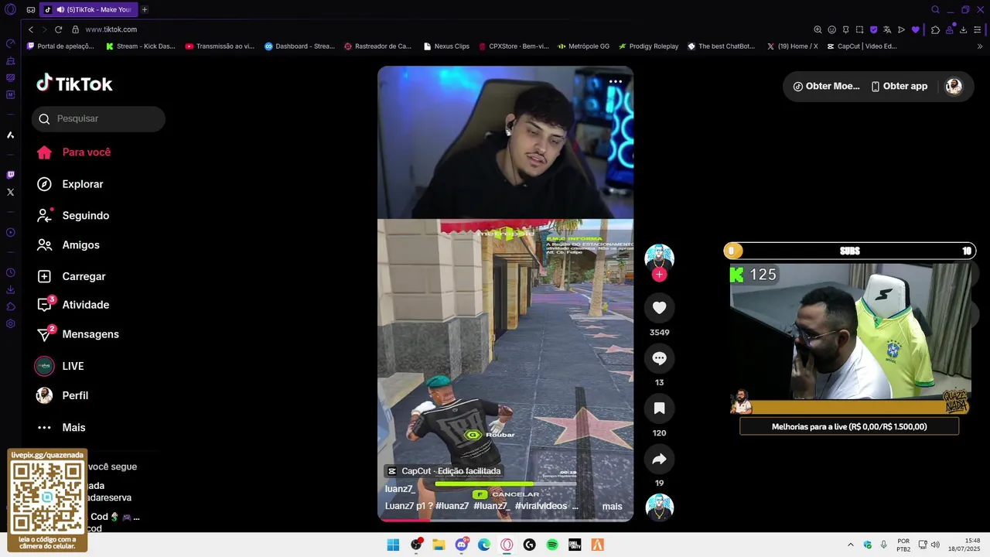Reload the page
This screenshot has width=990, height=557.
point(58,29)
